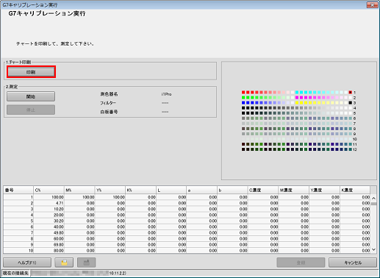Select the first blue patch in chart row 3

243,103
